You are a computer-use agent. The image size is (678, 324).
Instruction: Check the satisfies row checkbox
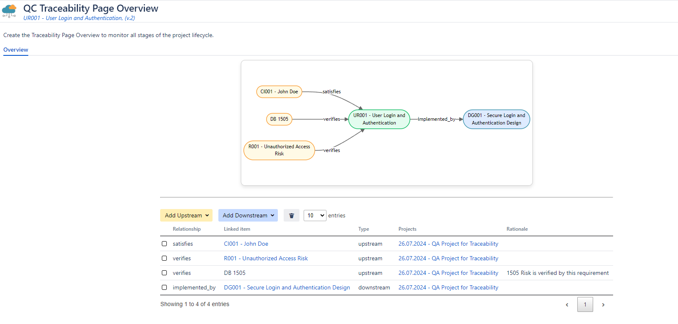pyautogui.click(x=164, y=244)
